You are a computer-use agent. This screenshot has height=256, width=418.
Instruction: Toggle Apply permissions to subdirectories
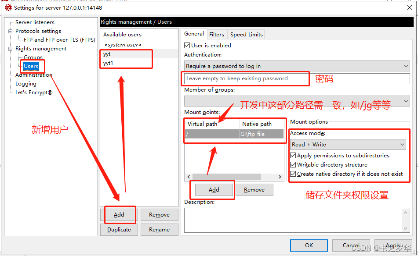pos(293,156)
